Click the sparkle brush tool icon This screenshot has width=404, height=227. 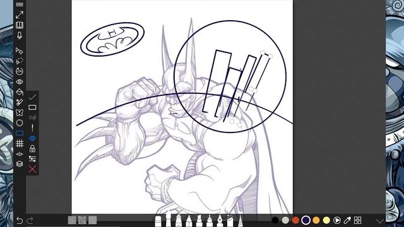[20, 102]
